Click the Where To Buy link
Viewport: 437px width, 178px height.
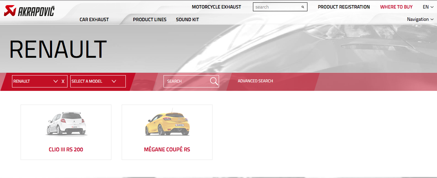(x=396, y=7)
